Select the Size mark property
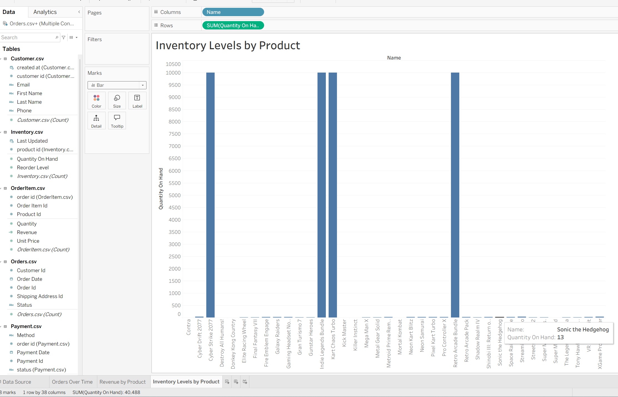Screen dimensions: 618x397 coord(117,100)
